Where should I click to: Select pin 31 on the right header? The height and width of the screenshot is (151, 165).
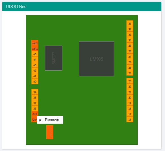130,35
